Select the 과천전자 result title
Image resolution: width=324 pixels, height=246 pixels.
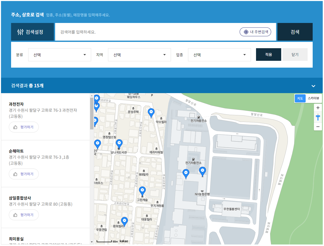pos(16,104)
